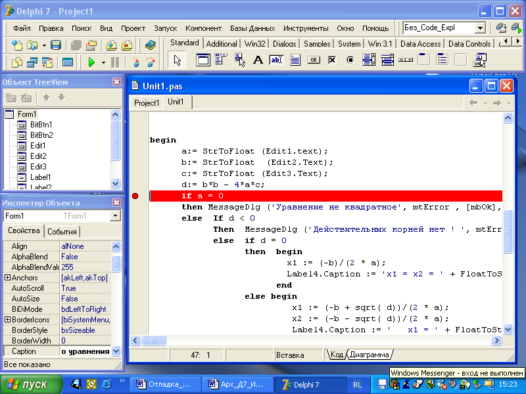Screen dimensions: 526x394
Task: Click the Save All diskette icon
Action: tap(56, 45)
